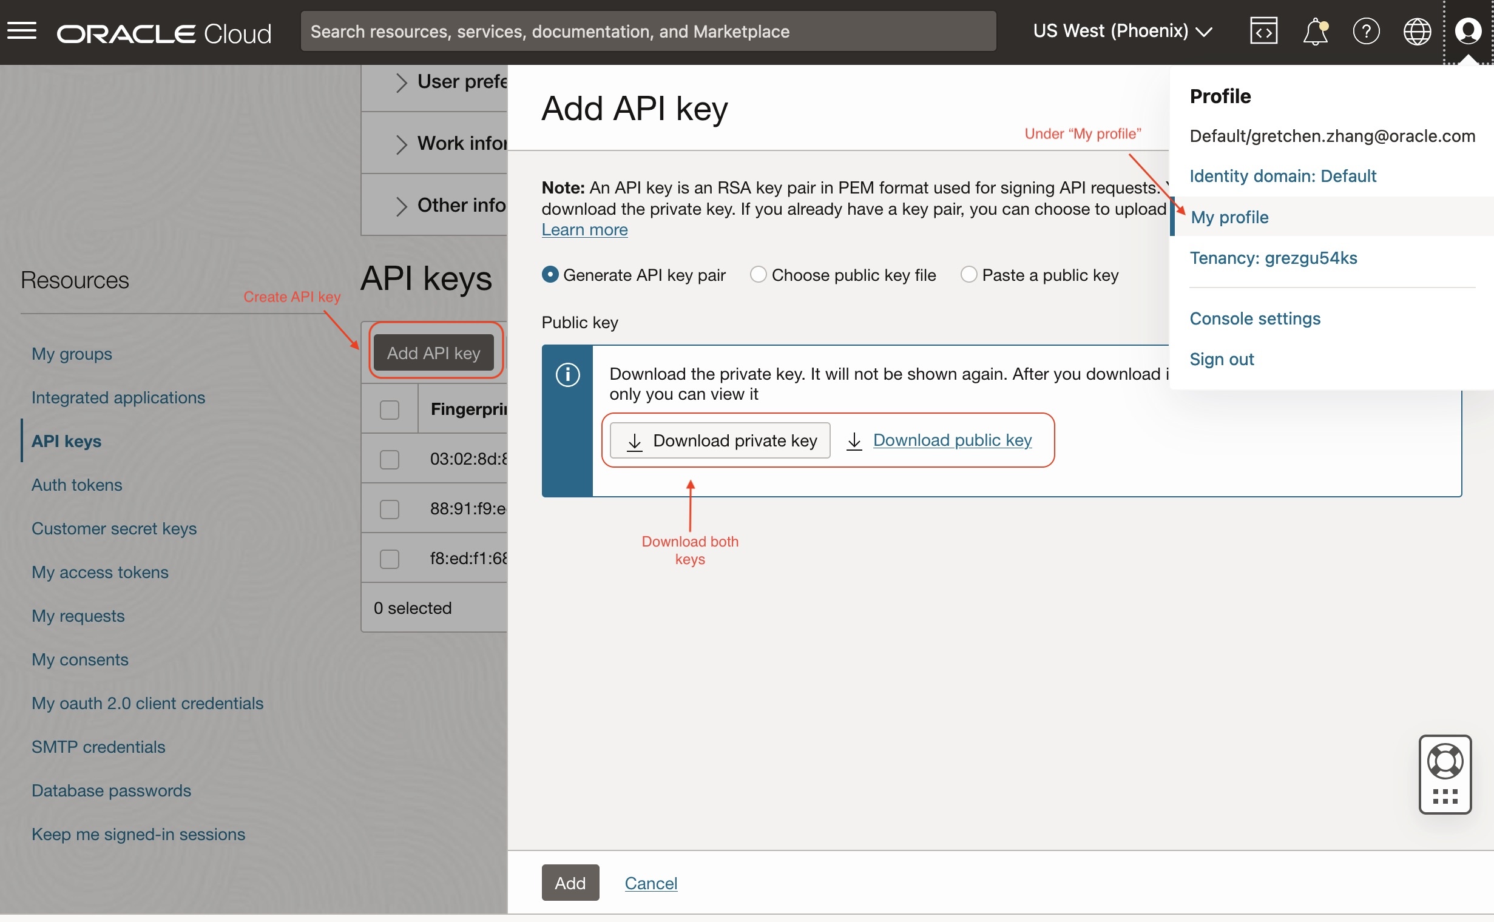The height and width of the screenshot is (922, 1494).
Task: Click the Fingerprint column header
Action: click(x=468, y=409)
